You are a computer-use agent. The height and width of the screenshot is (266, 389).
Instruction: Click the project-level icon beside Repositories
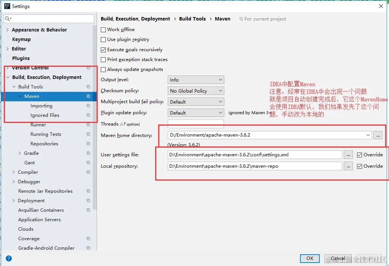tap(88, 144)
